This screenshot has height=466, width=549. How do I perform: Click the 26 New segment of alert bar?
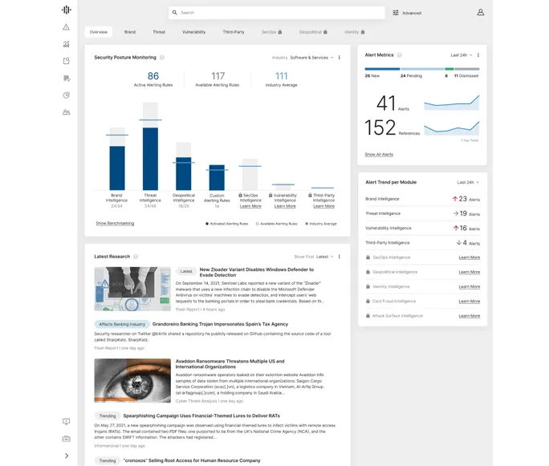tap(382, 69)
